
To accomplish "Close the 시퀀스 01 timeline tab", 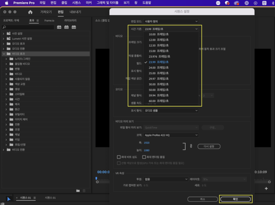I will click(17, 198).
